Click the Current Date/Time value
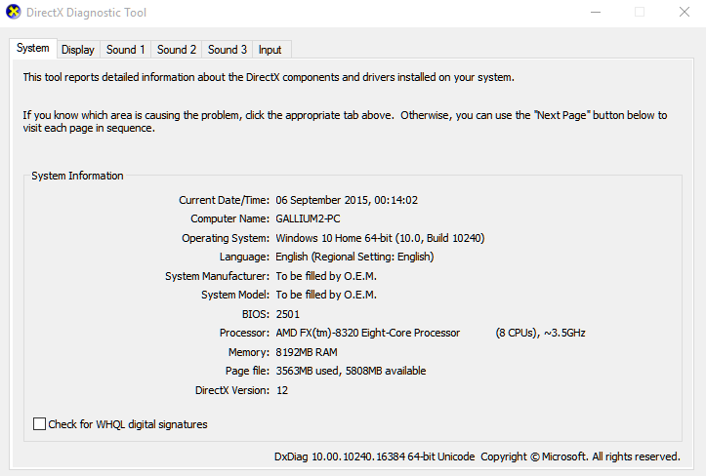Image resolution: width=706 pixels, height=476 pixels. [x=347, y=200]
